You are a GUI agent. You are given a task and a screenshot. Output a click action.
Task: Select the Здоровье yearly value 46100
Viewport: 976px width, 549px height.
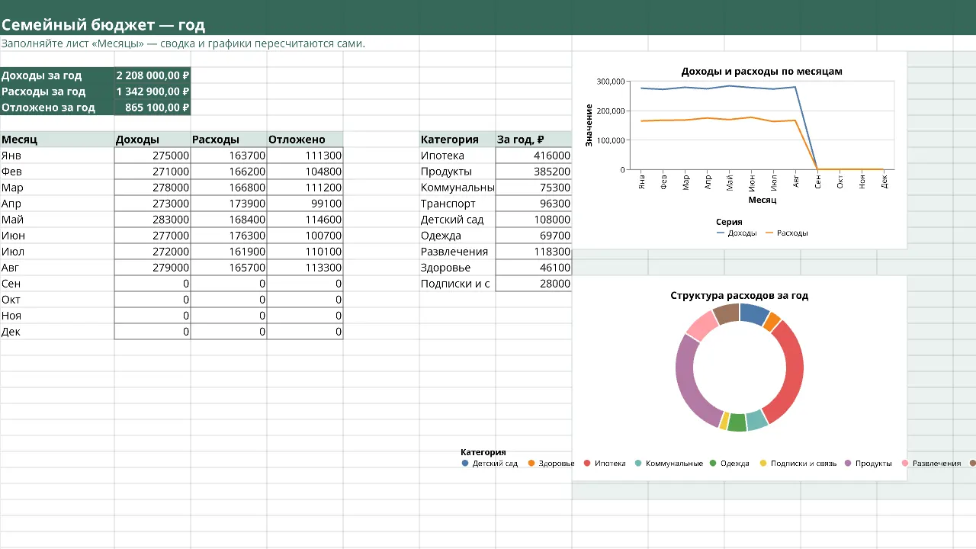[x=534, y=268]
